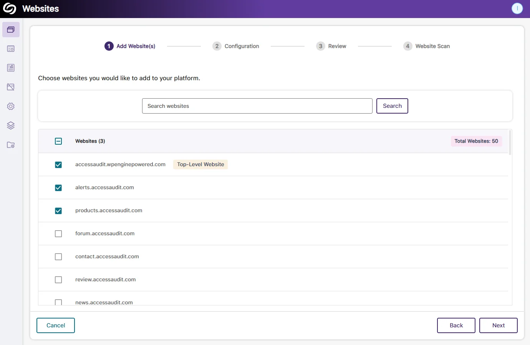Select the Website Scan step
The image size is (530, 345).
426,46
